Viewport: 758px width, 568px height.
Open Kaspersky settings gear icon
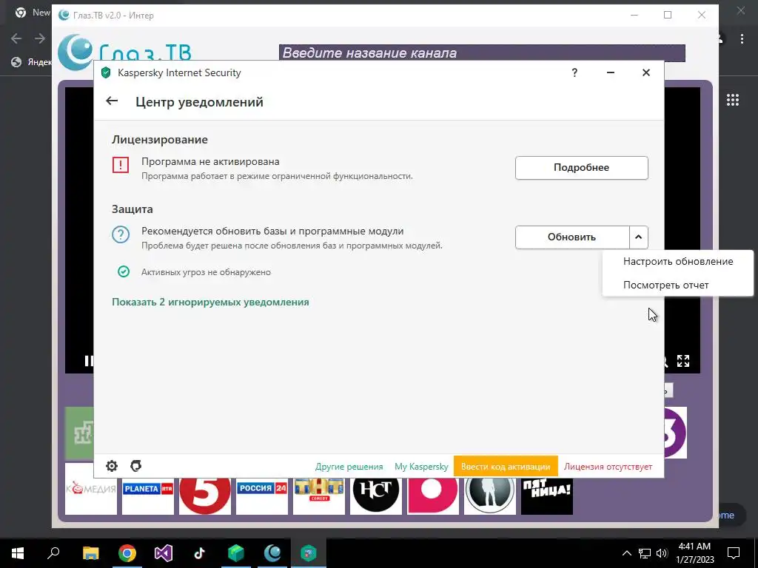[112, 466]
